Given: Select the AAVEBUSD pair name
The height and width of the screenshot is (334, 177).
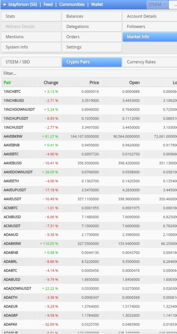Looking at the screenshot, I should click(x=12, y=163).
